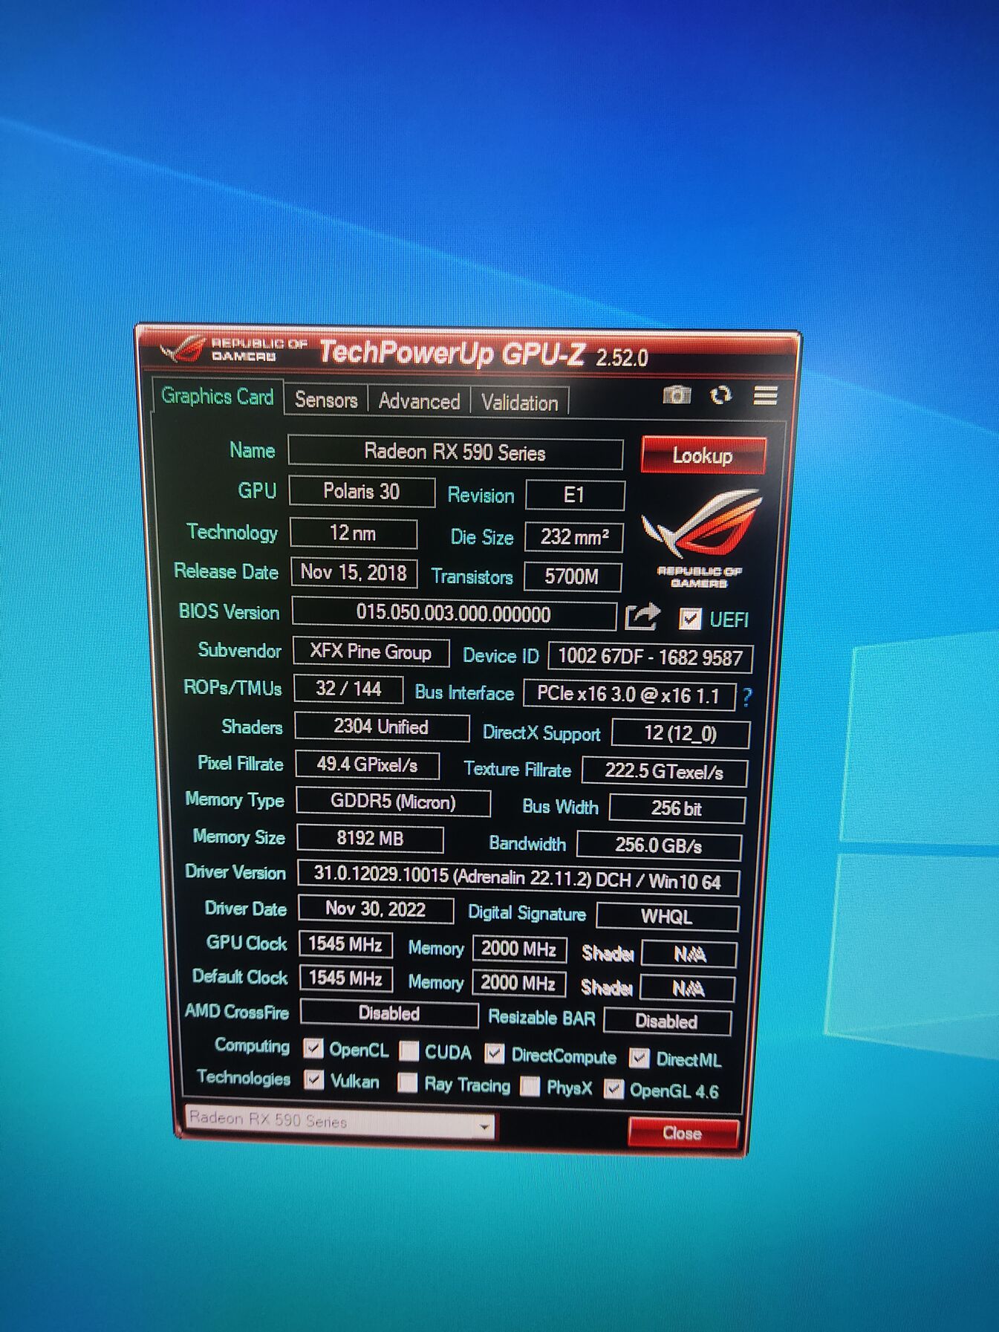Click the Transistors value 5700M
Image resolution: width=999 pixels, height=1332 pixels.
click(x=572, y=576)
